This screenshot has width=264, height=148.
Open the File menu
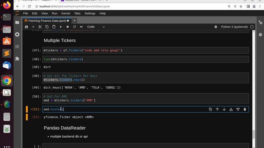(26, 14)
